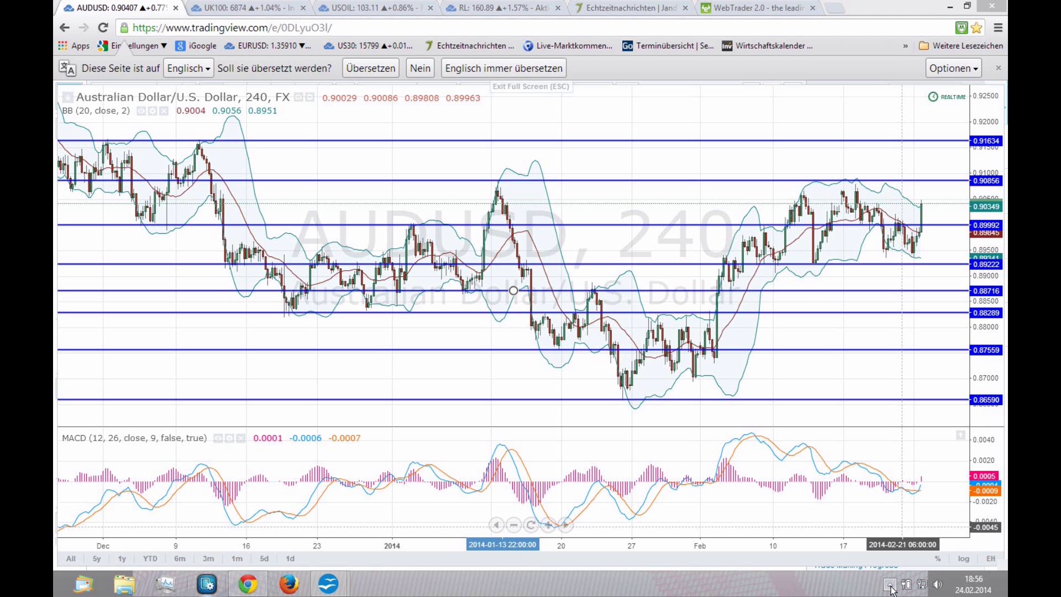This screenshot has height=597, width=1061.
Task: Click the Übersetzen button
Action: click(371, 69)
